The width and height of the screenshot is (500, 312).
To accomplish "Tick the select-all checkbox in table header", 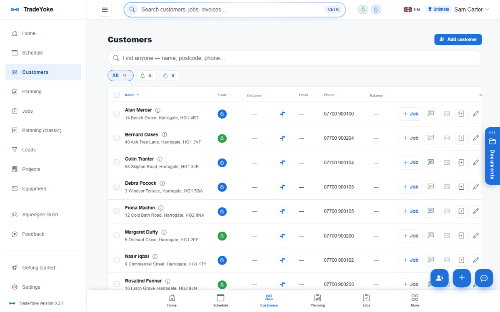I will (x=116, y=95).
